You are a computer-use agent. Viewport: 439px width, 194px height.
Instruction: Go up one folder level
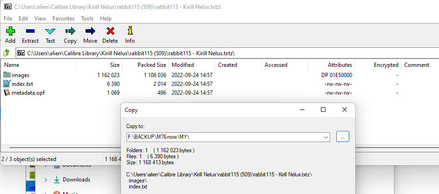(x=6, y=52)
